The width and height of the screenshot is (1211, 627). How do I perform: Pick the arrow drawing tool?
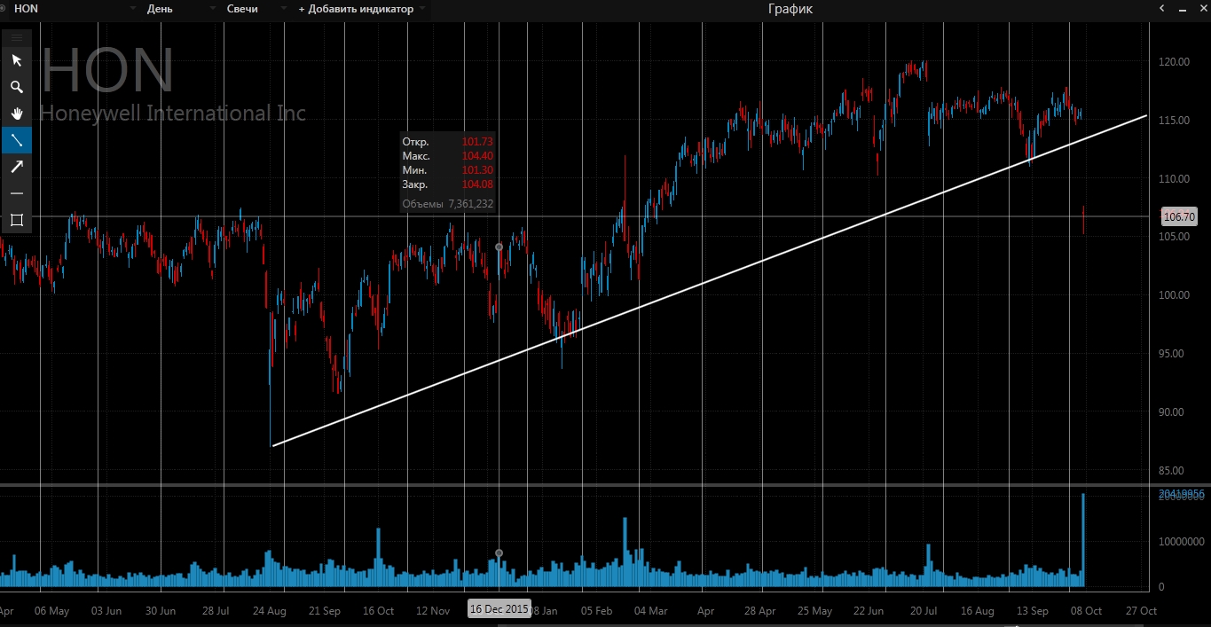click(16, 167)
